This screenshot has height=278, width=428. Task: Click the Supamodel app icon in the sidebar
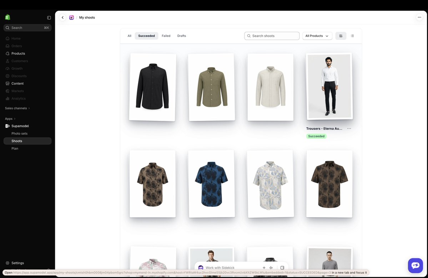tap(7, 126)
